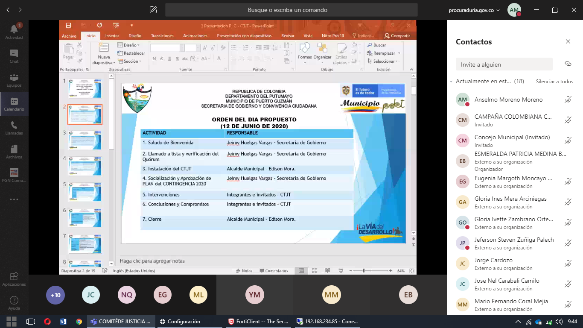This screenshot has height=328, width=583.
Task: Copy the meeting join link icon
Action: pyautogui.click(x=568, y=64)
